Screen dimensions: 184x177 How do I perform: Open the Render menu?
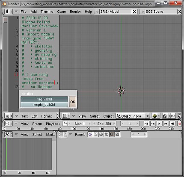click(x=75, y=12)
